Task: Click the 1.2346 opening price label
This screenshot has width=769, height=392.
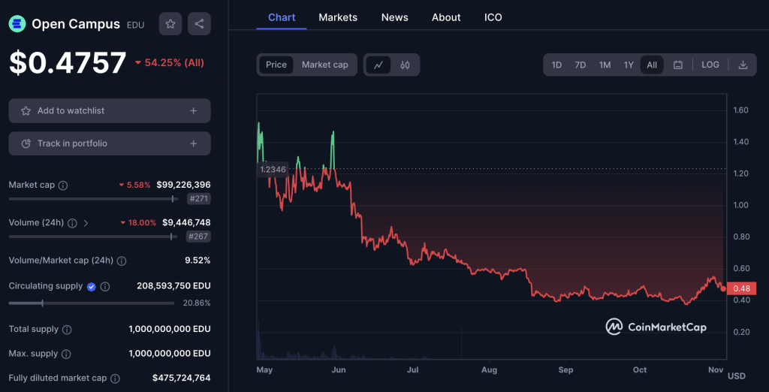Action: (272, 170)
